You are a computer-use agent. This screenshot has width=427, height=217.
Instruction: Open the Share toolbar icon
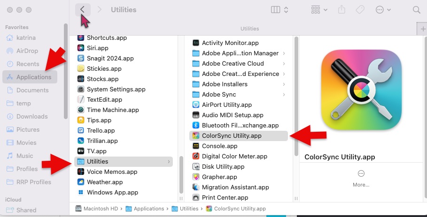[x=342, y=10]
